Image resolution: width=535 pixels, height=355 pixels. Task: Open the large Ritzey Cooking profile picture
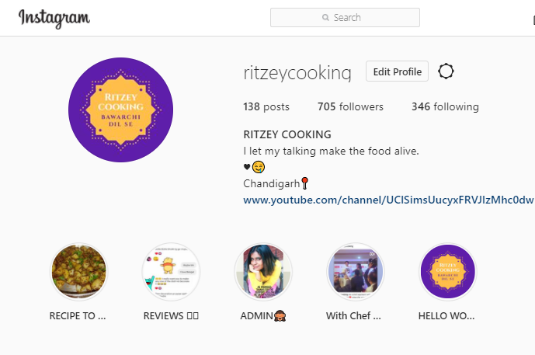[x=121, y=110]
